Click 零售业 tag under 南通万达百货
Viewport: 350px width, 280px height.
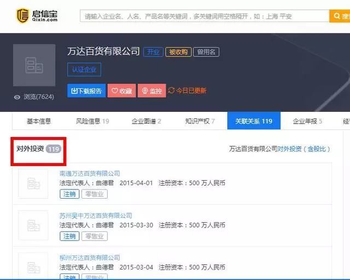point(95,194)
